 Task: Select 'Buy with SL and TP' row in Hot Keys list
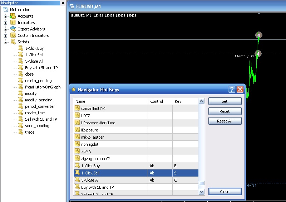point(136,187)
